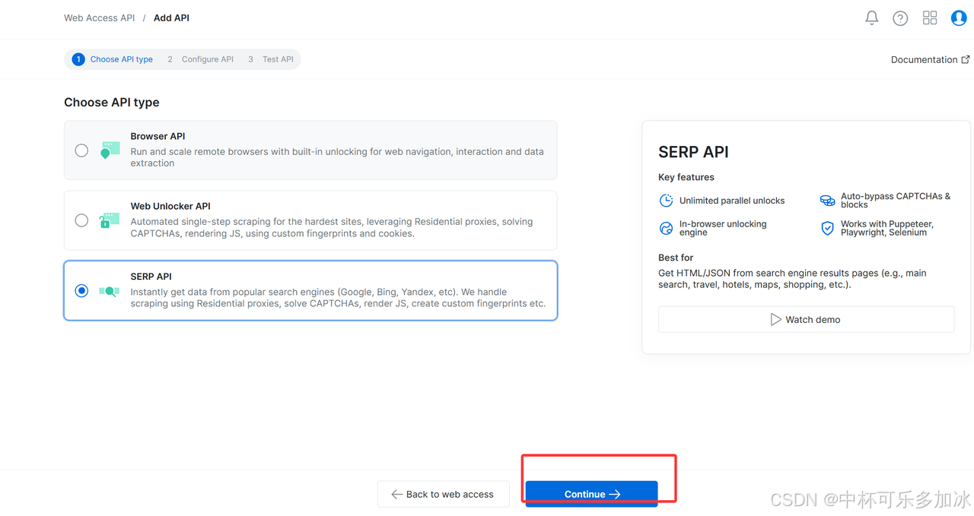Click the Web Unlocker API description text
Viewport: 974px width, 516px height.
click(x=332, y=227)
